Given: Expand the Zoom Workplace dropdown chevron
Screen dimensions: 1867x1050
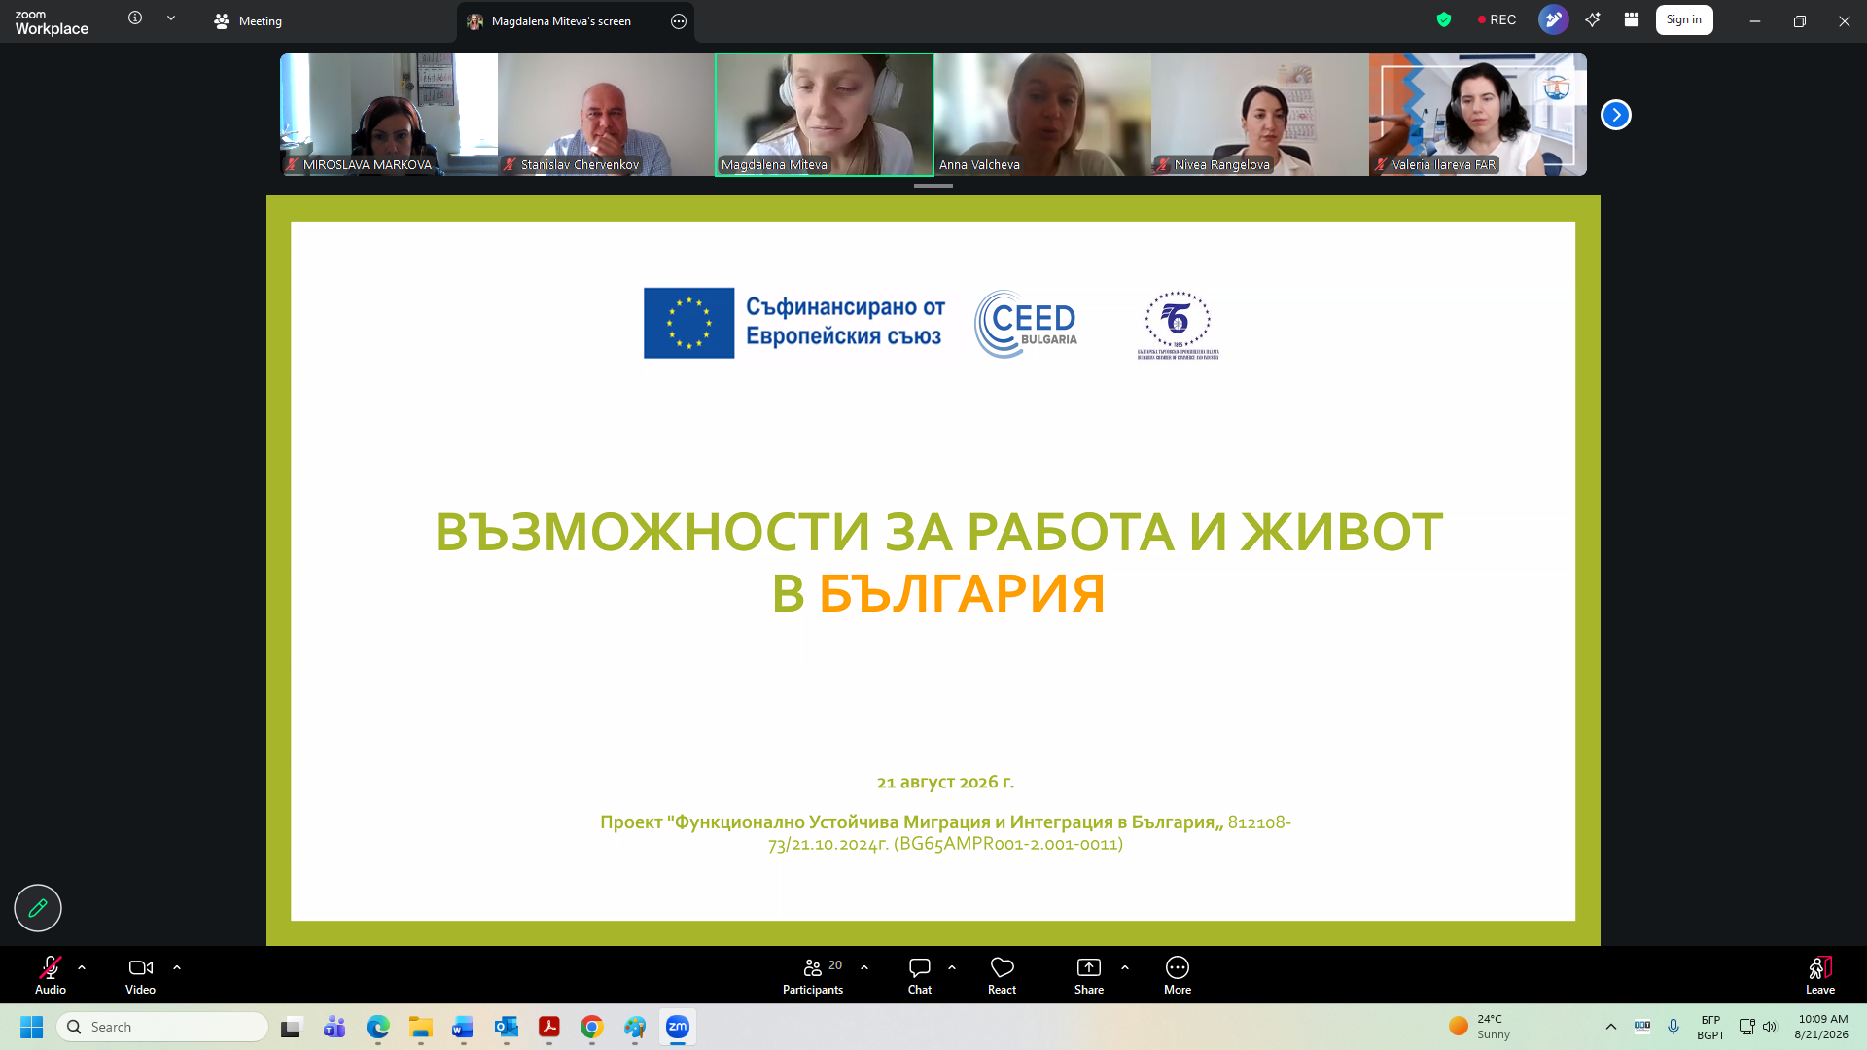Looking at the screenshot, I should click(x=171, y=17).
